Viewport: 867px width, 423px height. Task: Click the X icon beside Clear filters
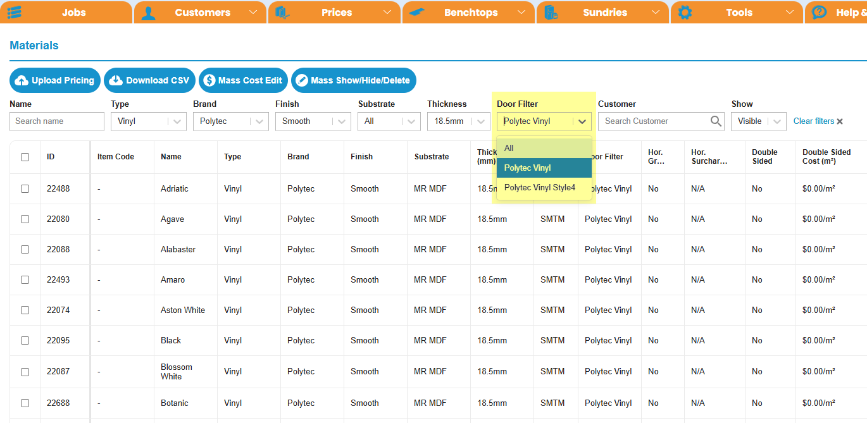click(840, 121)
